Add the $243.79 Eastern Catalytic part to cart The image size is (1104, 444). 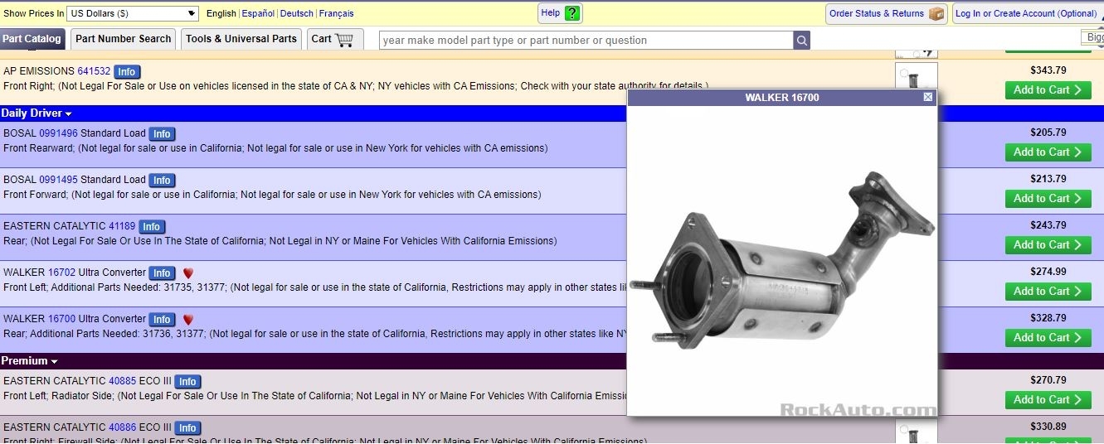1048,245
